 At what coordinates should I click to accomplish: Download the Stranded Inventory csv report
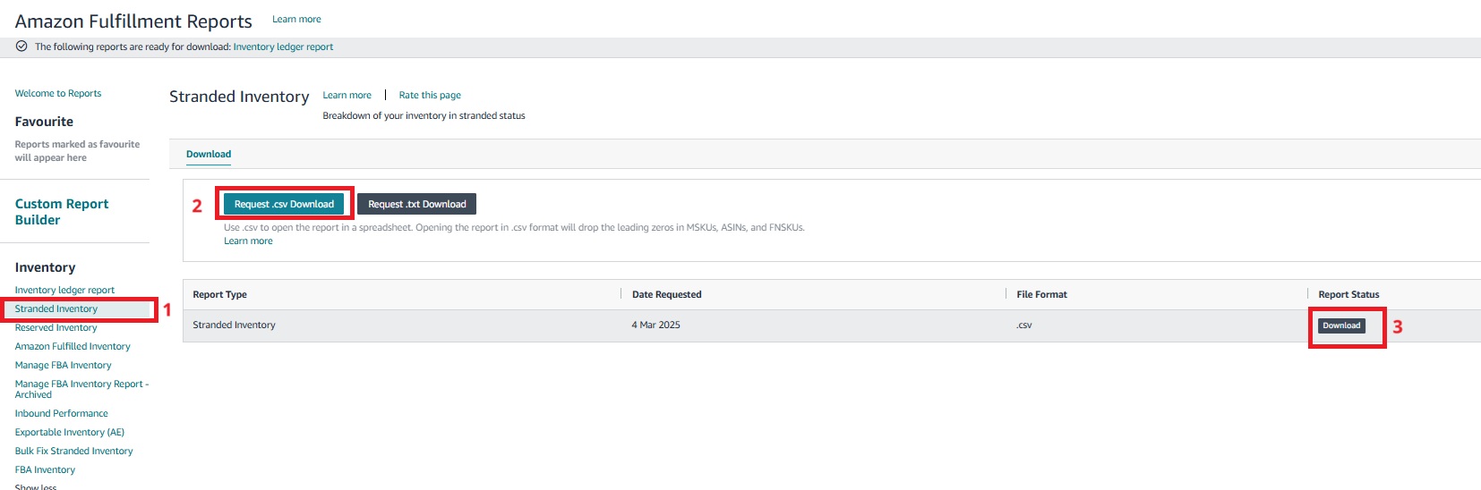1341,325
